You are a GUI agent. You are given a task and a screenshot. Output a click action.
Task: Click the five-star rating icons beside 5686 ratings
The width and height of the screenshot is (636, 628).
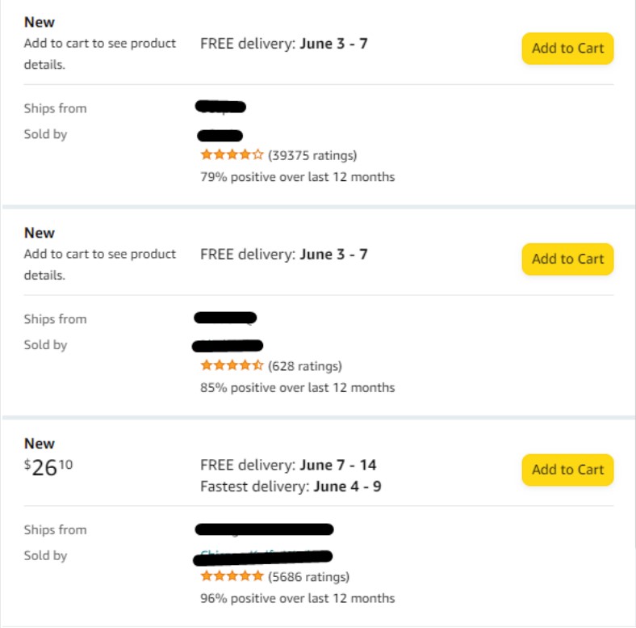232,576
